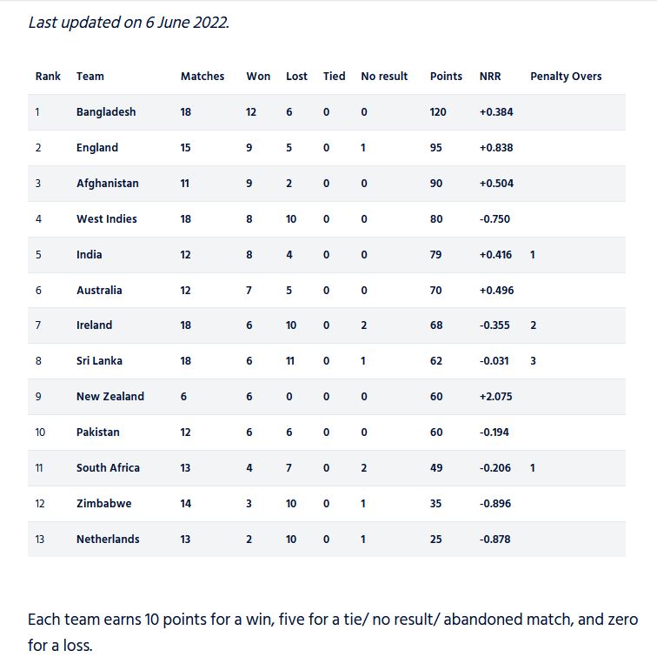The width and height of the screenshot is (657, 657).
Task: Select South Africa team name
Action: [x=108, y=468]
